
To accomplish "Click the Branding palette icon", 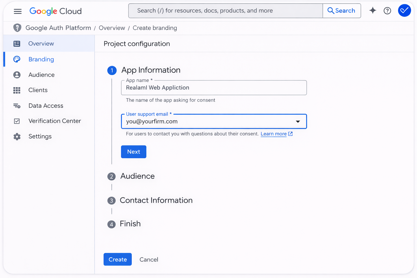I will click(17, 59).
